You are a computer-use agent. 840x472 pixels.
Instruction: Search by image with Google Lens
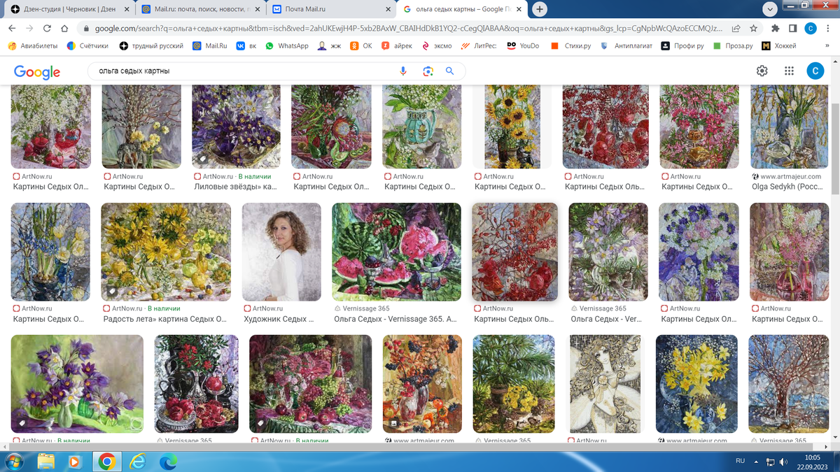pyautogui.click(x=428, y=71)
